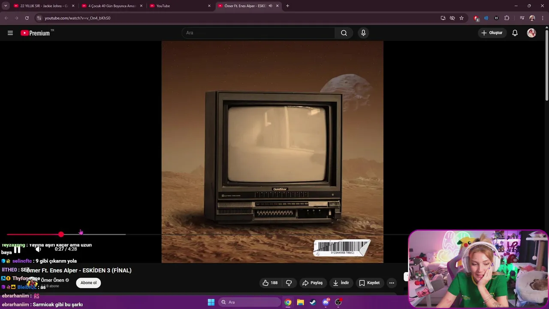Go forward in browser history
This screenshot has height=309, width=549.
tap(16, 18)
